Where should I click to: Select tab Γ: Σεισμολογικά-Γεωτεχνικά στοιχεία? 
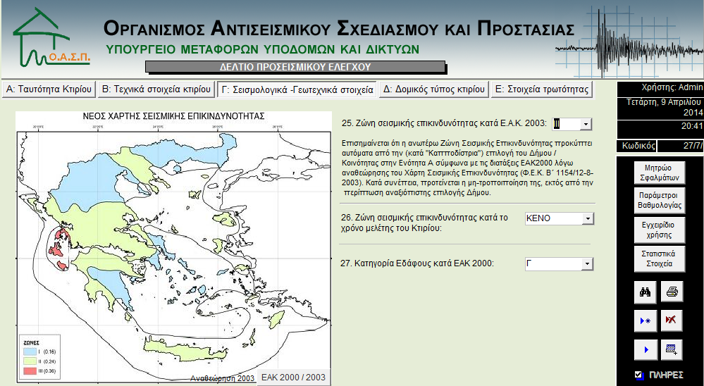tap(297, 89)
